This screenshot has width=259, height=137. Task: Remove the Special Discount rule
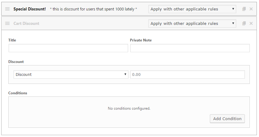tap(251, 9)
